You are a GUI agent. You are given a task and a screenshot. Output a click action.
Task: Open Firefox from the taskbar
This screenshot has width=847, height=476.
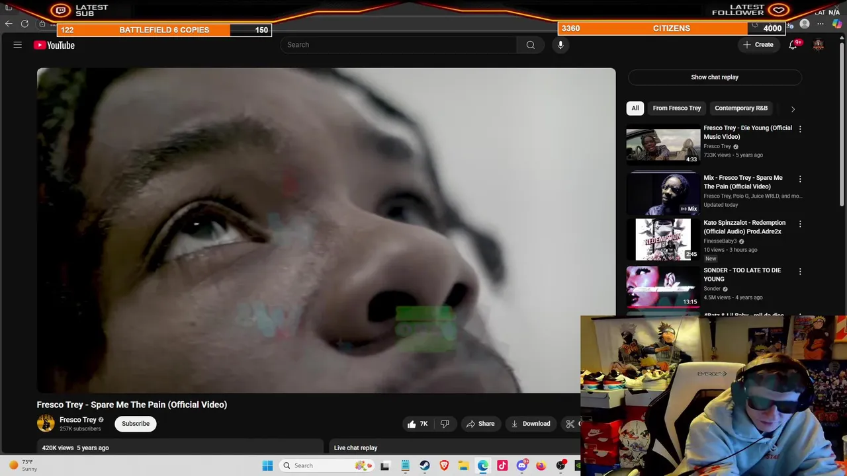click(x=541, y=465)
